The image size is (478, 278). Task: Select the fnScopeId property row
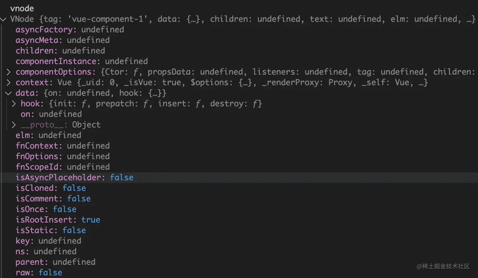[62, 167]
